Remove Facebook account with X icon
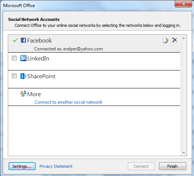The width and height of the screenshot is (194, 176). [175, 40]
